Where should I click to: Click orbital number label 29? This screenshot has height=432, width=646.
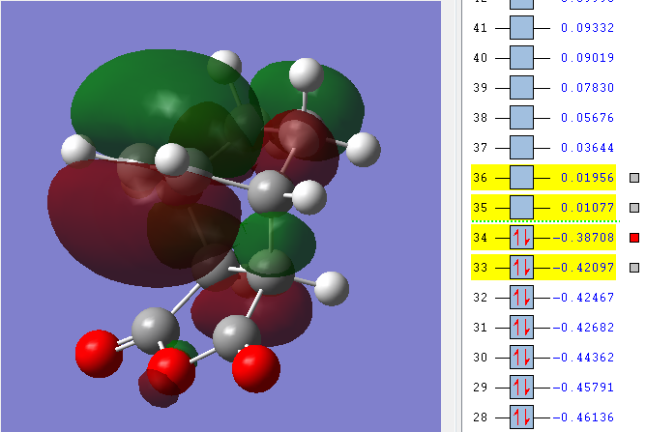pyautogui.click(x=481, y=388)
